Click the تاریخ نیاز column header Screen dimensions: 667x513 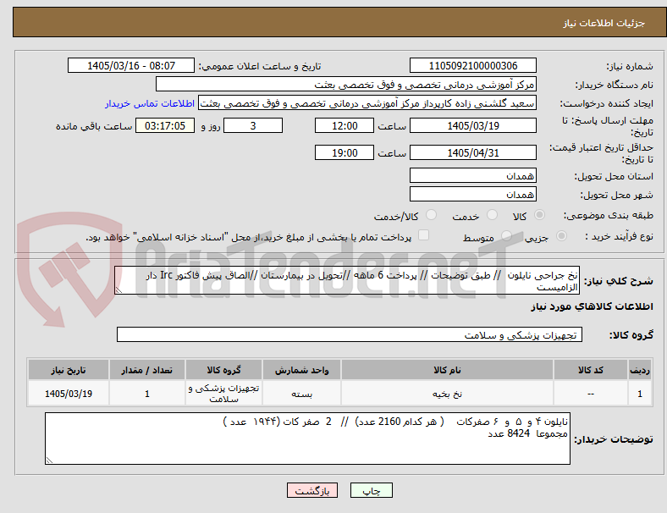[69, 370]
